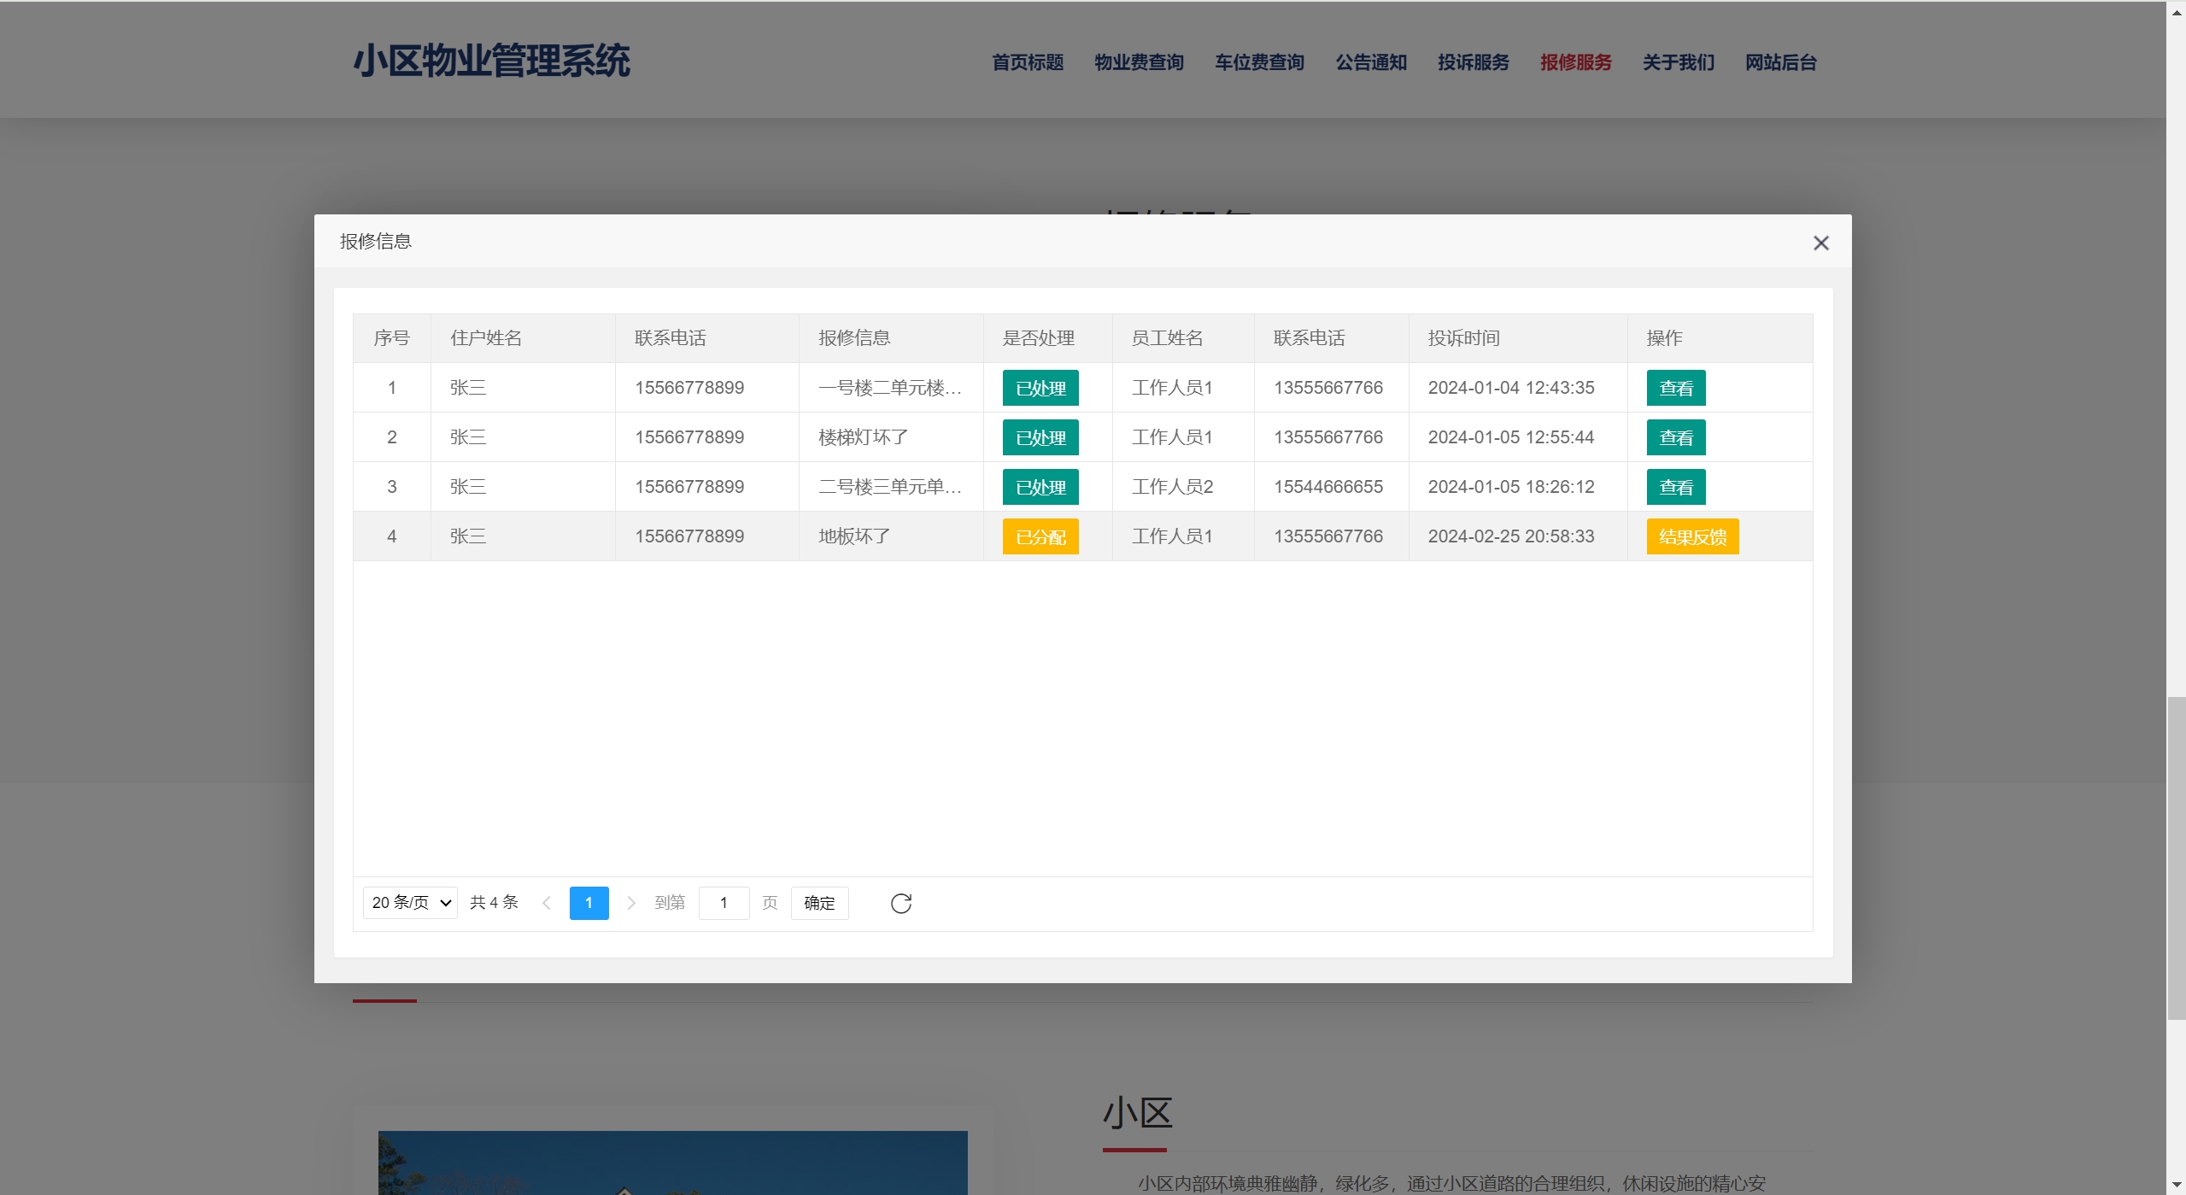Close the 报修信息 dialog

(x=1820, y=243)
